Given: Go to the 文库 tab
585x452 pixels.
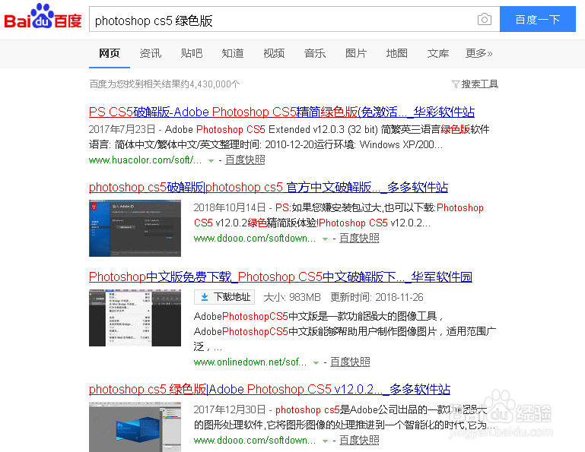Looking at the screenshot, I should 437,53.
